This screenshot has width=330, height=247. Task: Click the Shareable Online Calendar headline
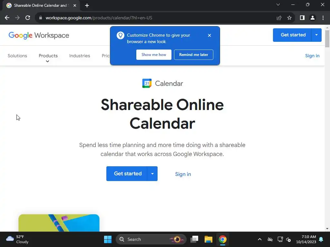[x=162, y=114]
